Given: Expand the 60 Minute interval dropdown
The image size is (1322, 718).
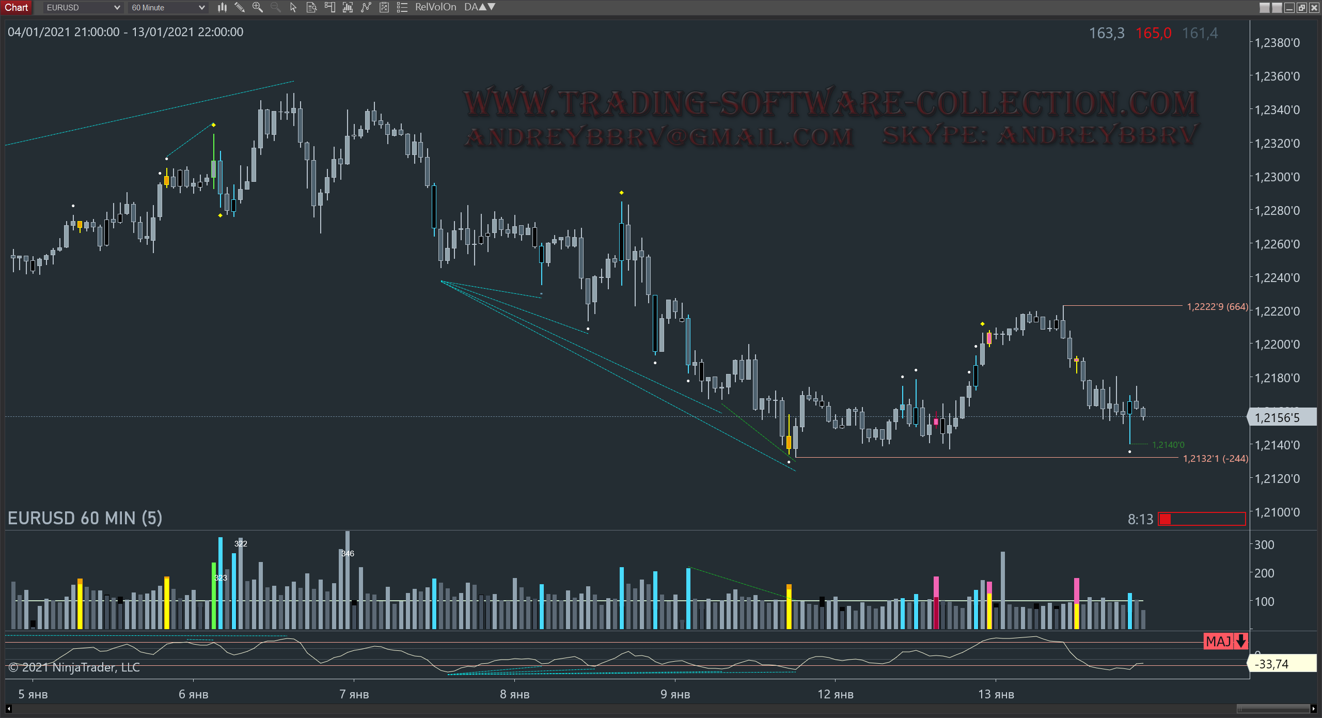Looking at the screenshot, I should click(x=201, y=8).
